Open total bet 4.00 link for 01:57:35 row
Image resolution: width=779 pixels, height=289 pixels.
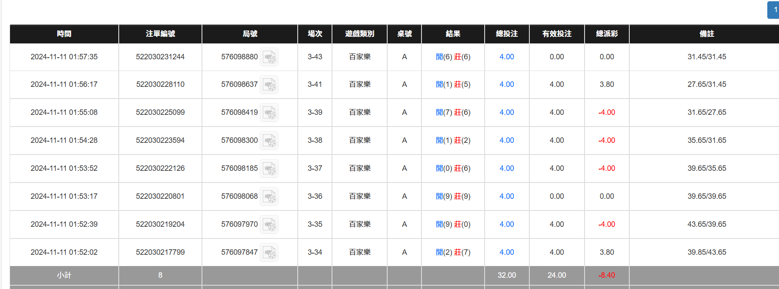coord(506,57)
